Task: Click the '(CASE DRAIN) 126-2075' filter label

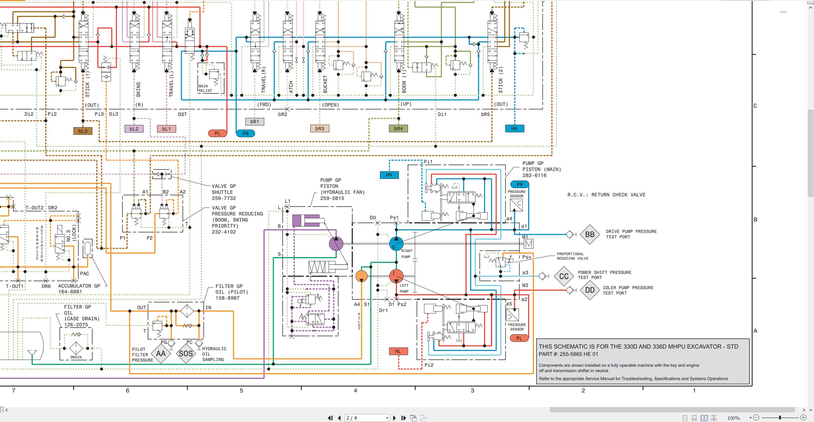Action: pos(82,322)
